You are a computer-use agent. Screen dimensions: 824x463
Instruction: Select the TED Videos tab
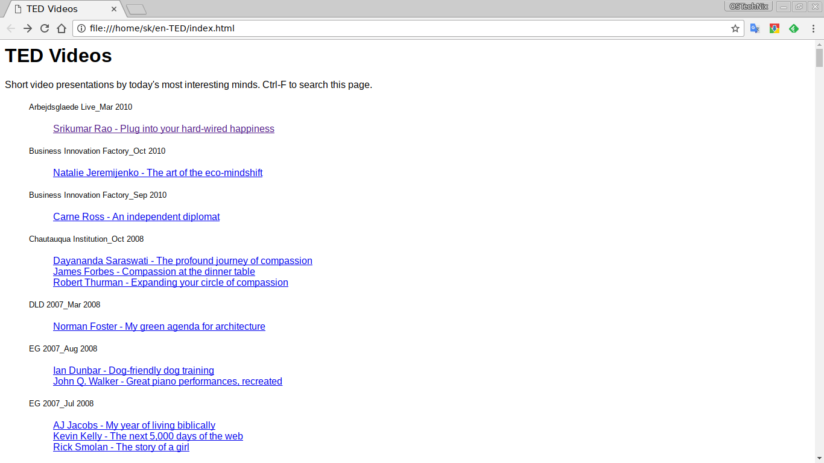tap(63, 9)
